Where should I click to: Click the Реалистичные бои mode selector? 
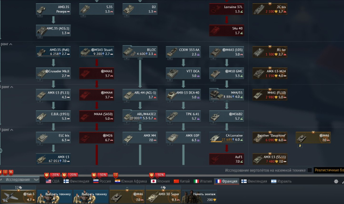point(329,170)
